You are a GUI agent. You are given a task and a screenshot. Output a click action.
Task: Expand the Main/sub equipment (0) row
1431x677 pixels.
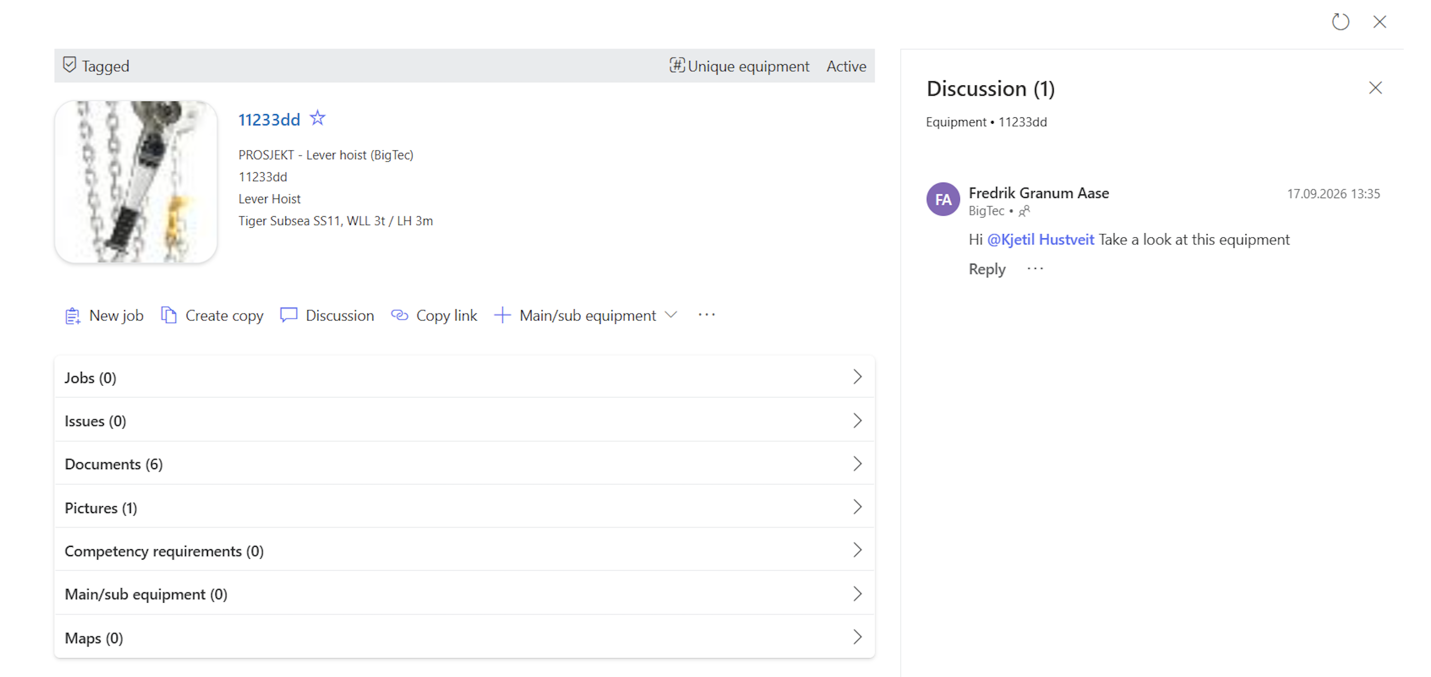464,594
